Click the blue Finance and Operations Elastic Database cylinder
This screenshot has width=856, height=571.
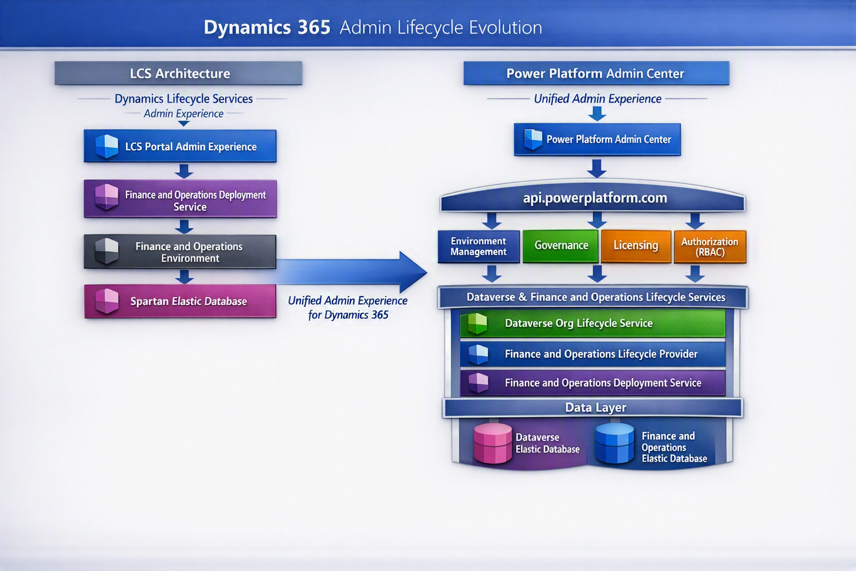click(614, 443)
